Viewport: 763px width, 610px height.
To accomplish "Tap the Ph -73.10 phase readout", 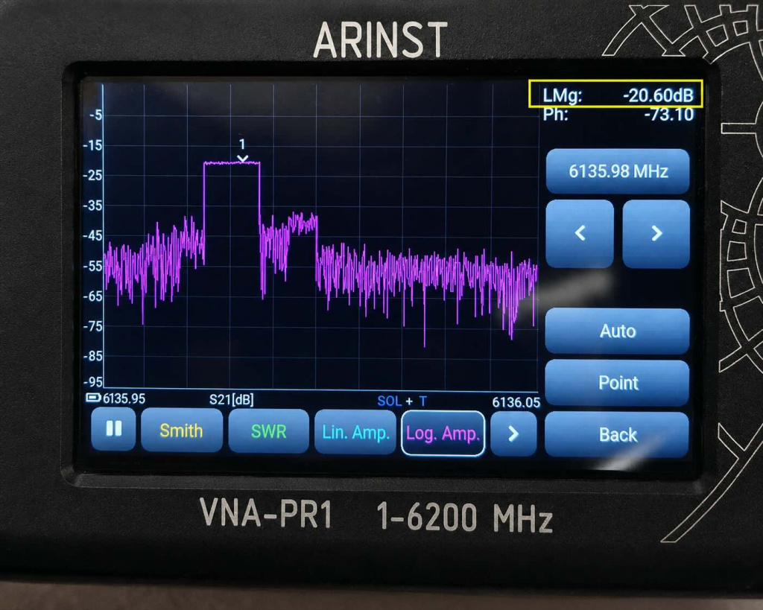I will 618,115.
